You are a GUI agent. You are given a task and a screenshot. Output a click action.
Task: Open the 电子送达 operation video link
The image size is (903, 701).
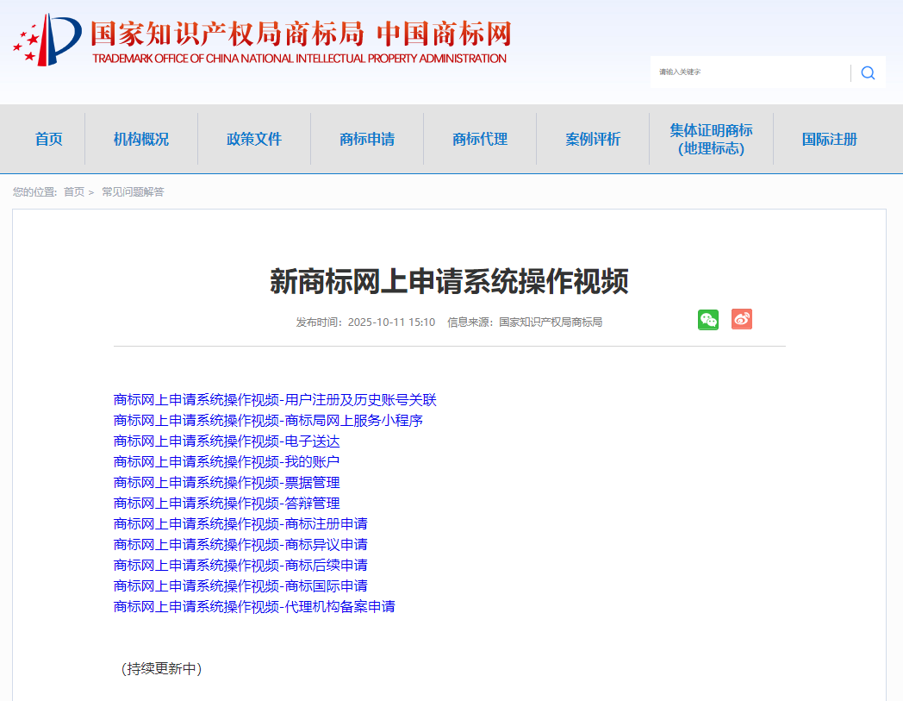click(227, 441)
